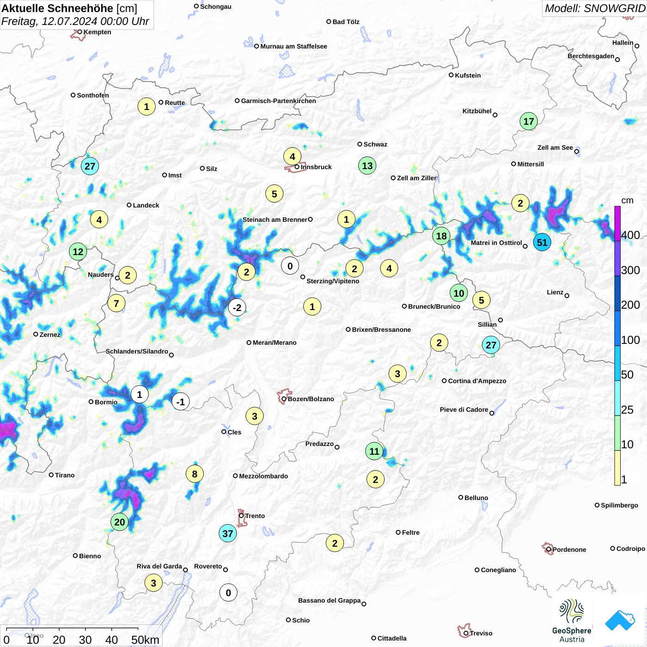The height and width of the screenshot is (647, 647).
Task: Click the Landeck city label
Action: [146, 205]
